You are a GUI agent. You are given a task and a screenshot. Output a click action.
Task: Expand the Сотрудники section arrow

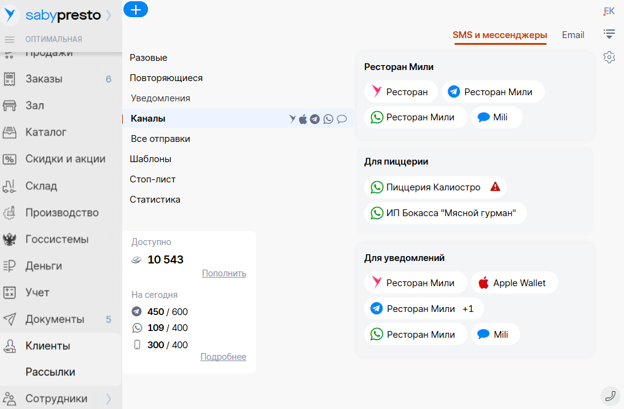click(x=109, y=399)
